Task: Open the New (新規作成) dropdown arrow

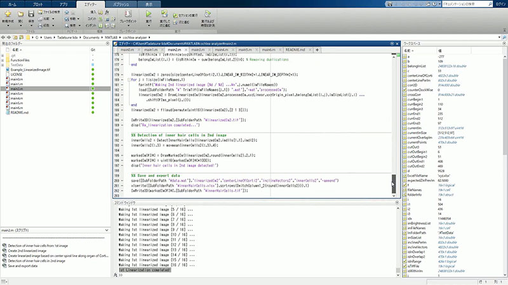Action: 8,25
